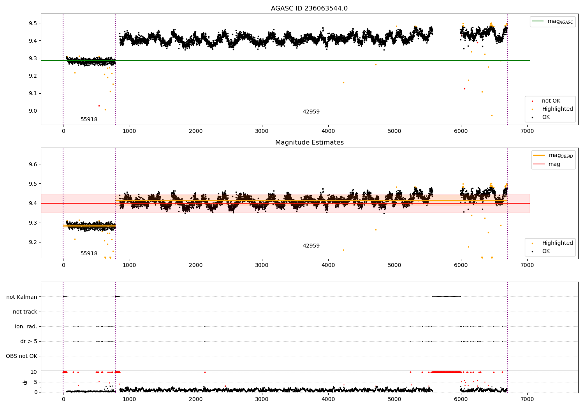Click the 9.3 y-tick on the middle plot
The height and width of the screenshot is (408, 584).
coord(33,223)
